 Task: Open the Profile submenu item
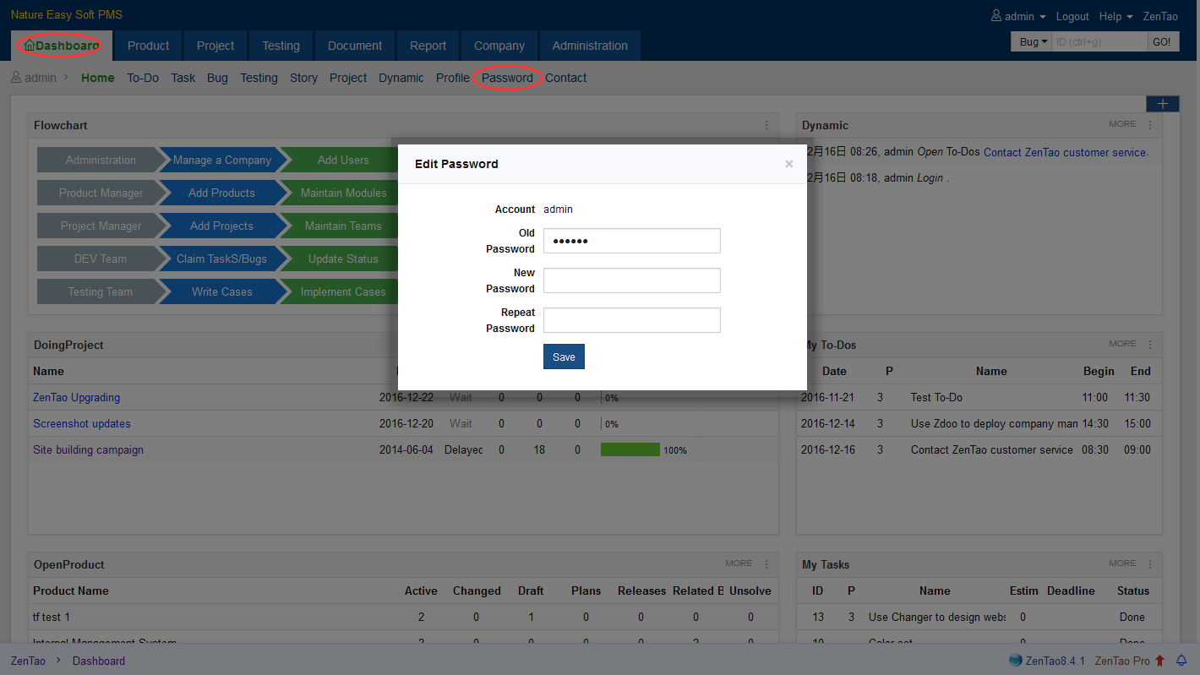click(x=452, y=78)
